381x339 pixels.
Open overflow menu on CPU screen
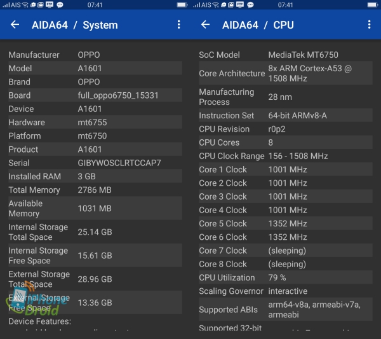370,25
